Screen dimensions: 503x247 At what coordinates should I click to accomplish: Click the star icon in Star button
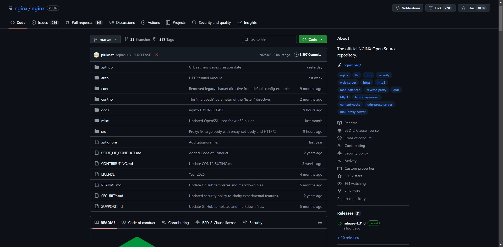463,8
